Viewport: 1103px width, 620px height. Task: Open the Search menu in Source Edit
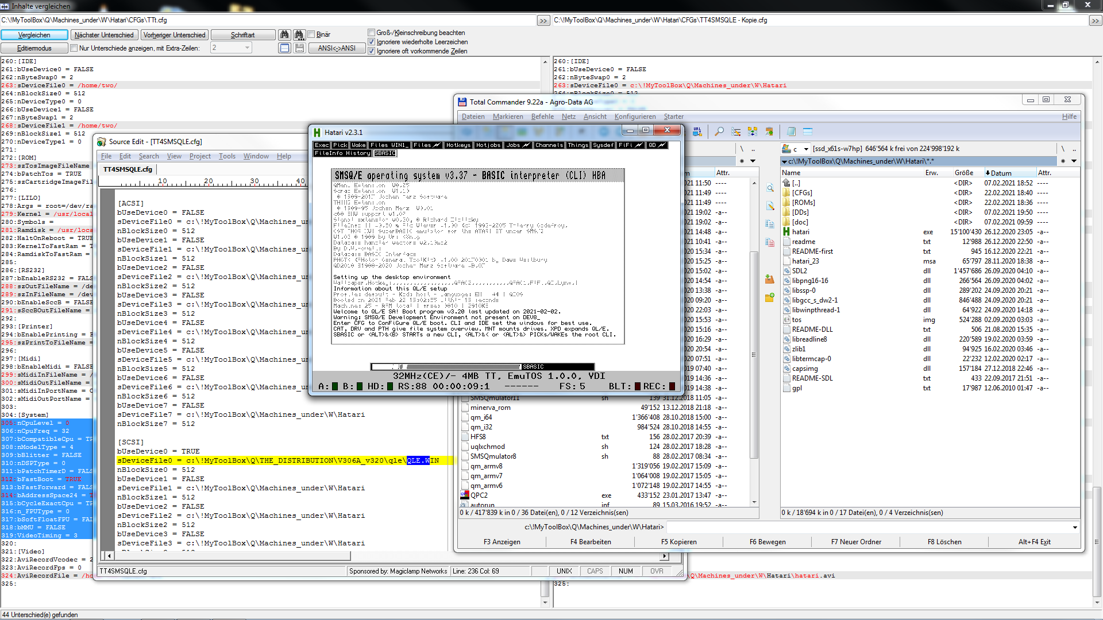149,156
